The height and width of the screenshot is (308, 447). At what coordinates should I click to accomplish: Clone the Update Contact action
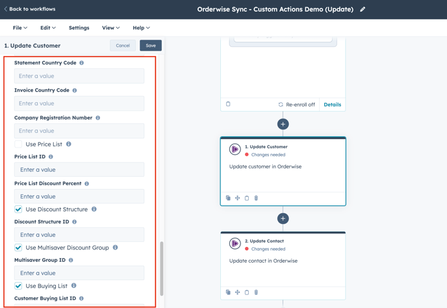228,292
